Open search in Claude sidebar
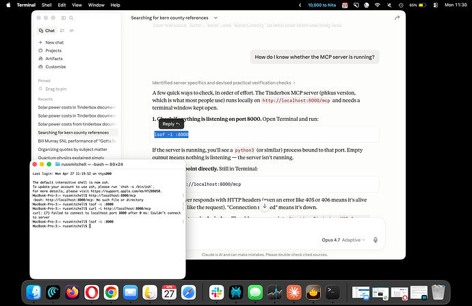 [71, 18]
